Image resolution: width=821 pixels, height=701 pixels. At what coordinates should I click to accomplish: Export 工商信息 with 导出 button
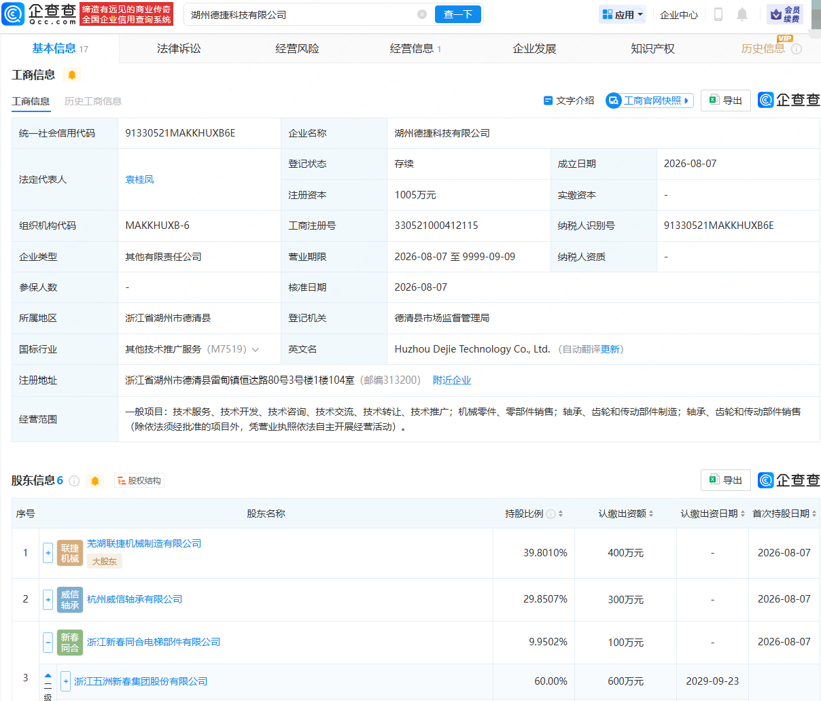[726, 101]
